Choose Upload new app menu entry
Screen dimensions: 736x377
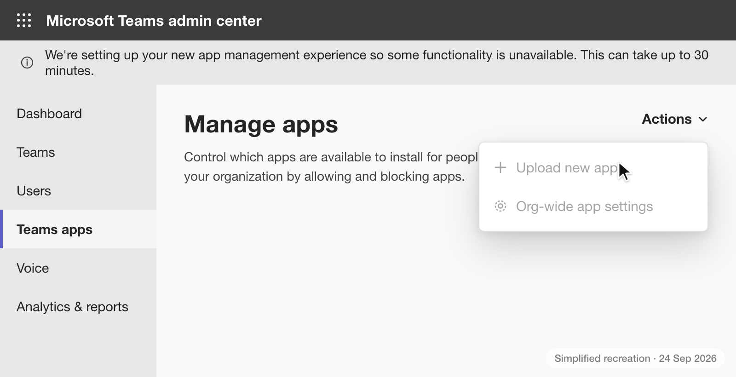point(593,167)
